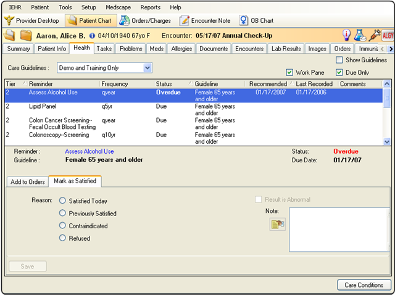
Task: Click the Last Recorded column header
Action: [316, 84]
